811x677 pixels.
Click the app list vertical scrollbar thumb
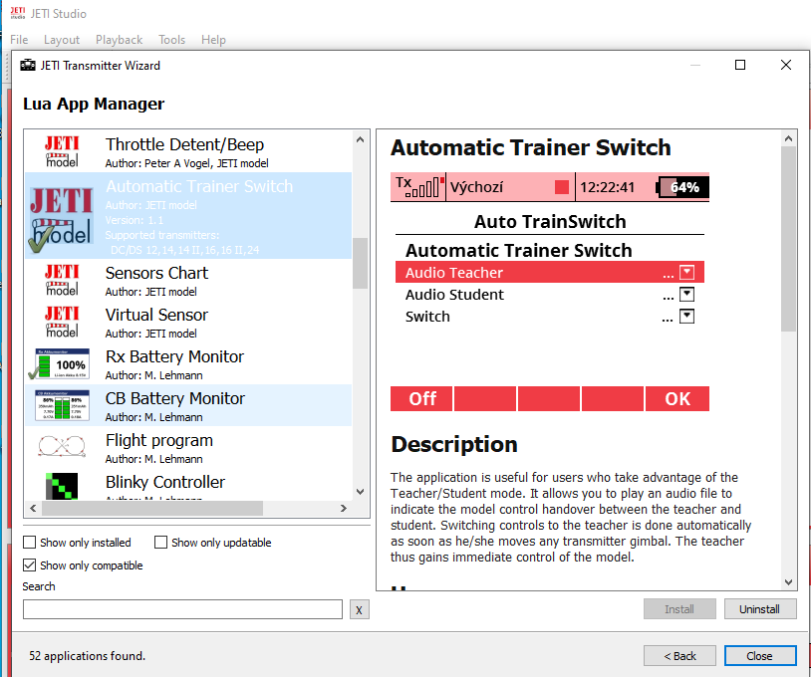click(360, 263)
